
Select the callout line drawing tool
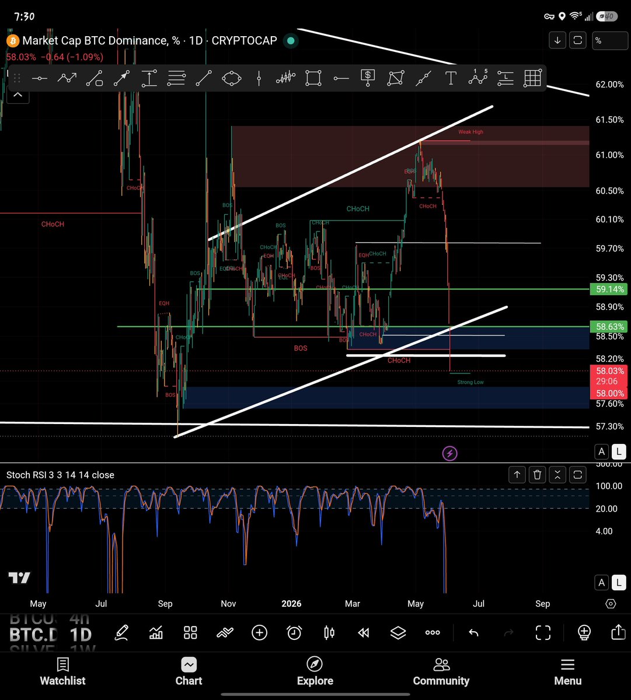[94, 78]
